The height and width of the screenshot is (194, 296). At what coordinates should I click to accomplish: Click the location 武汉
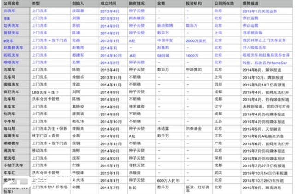click(x=218, y=173)
